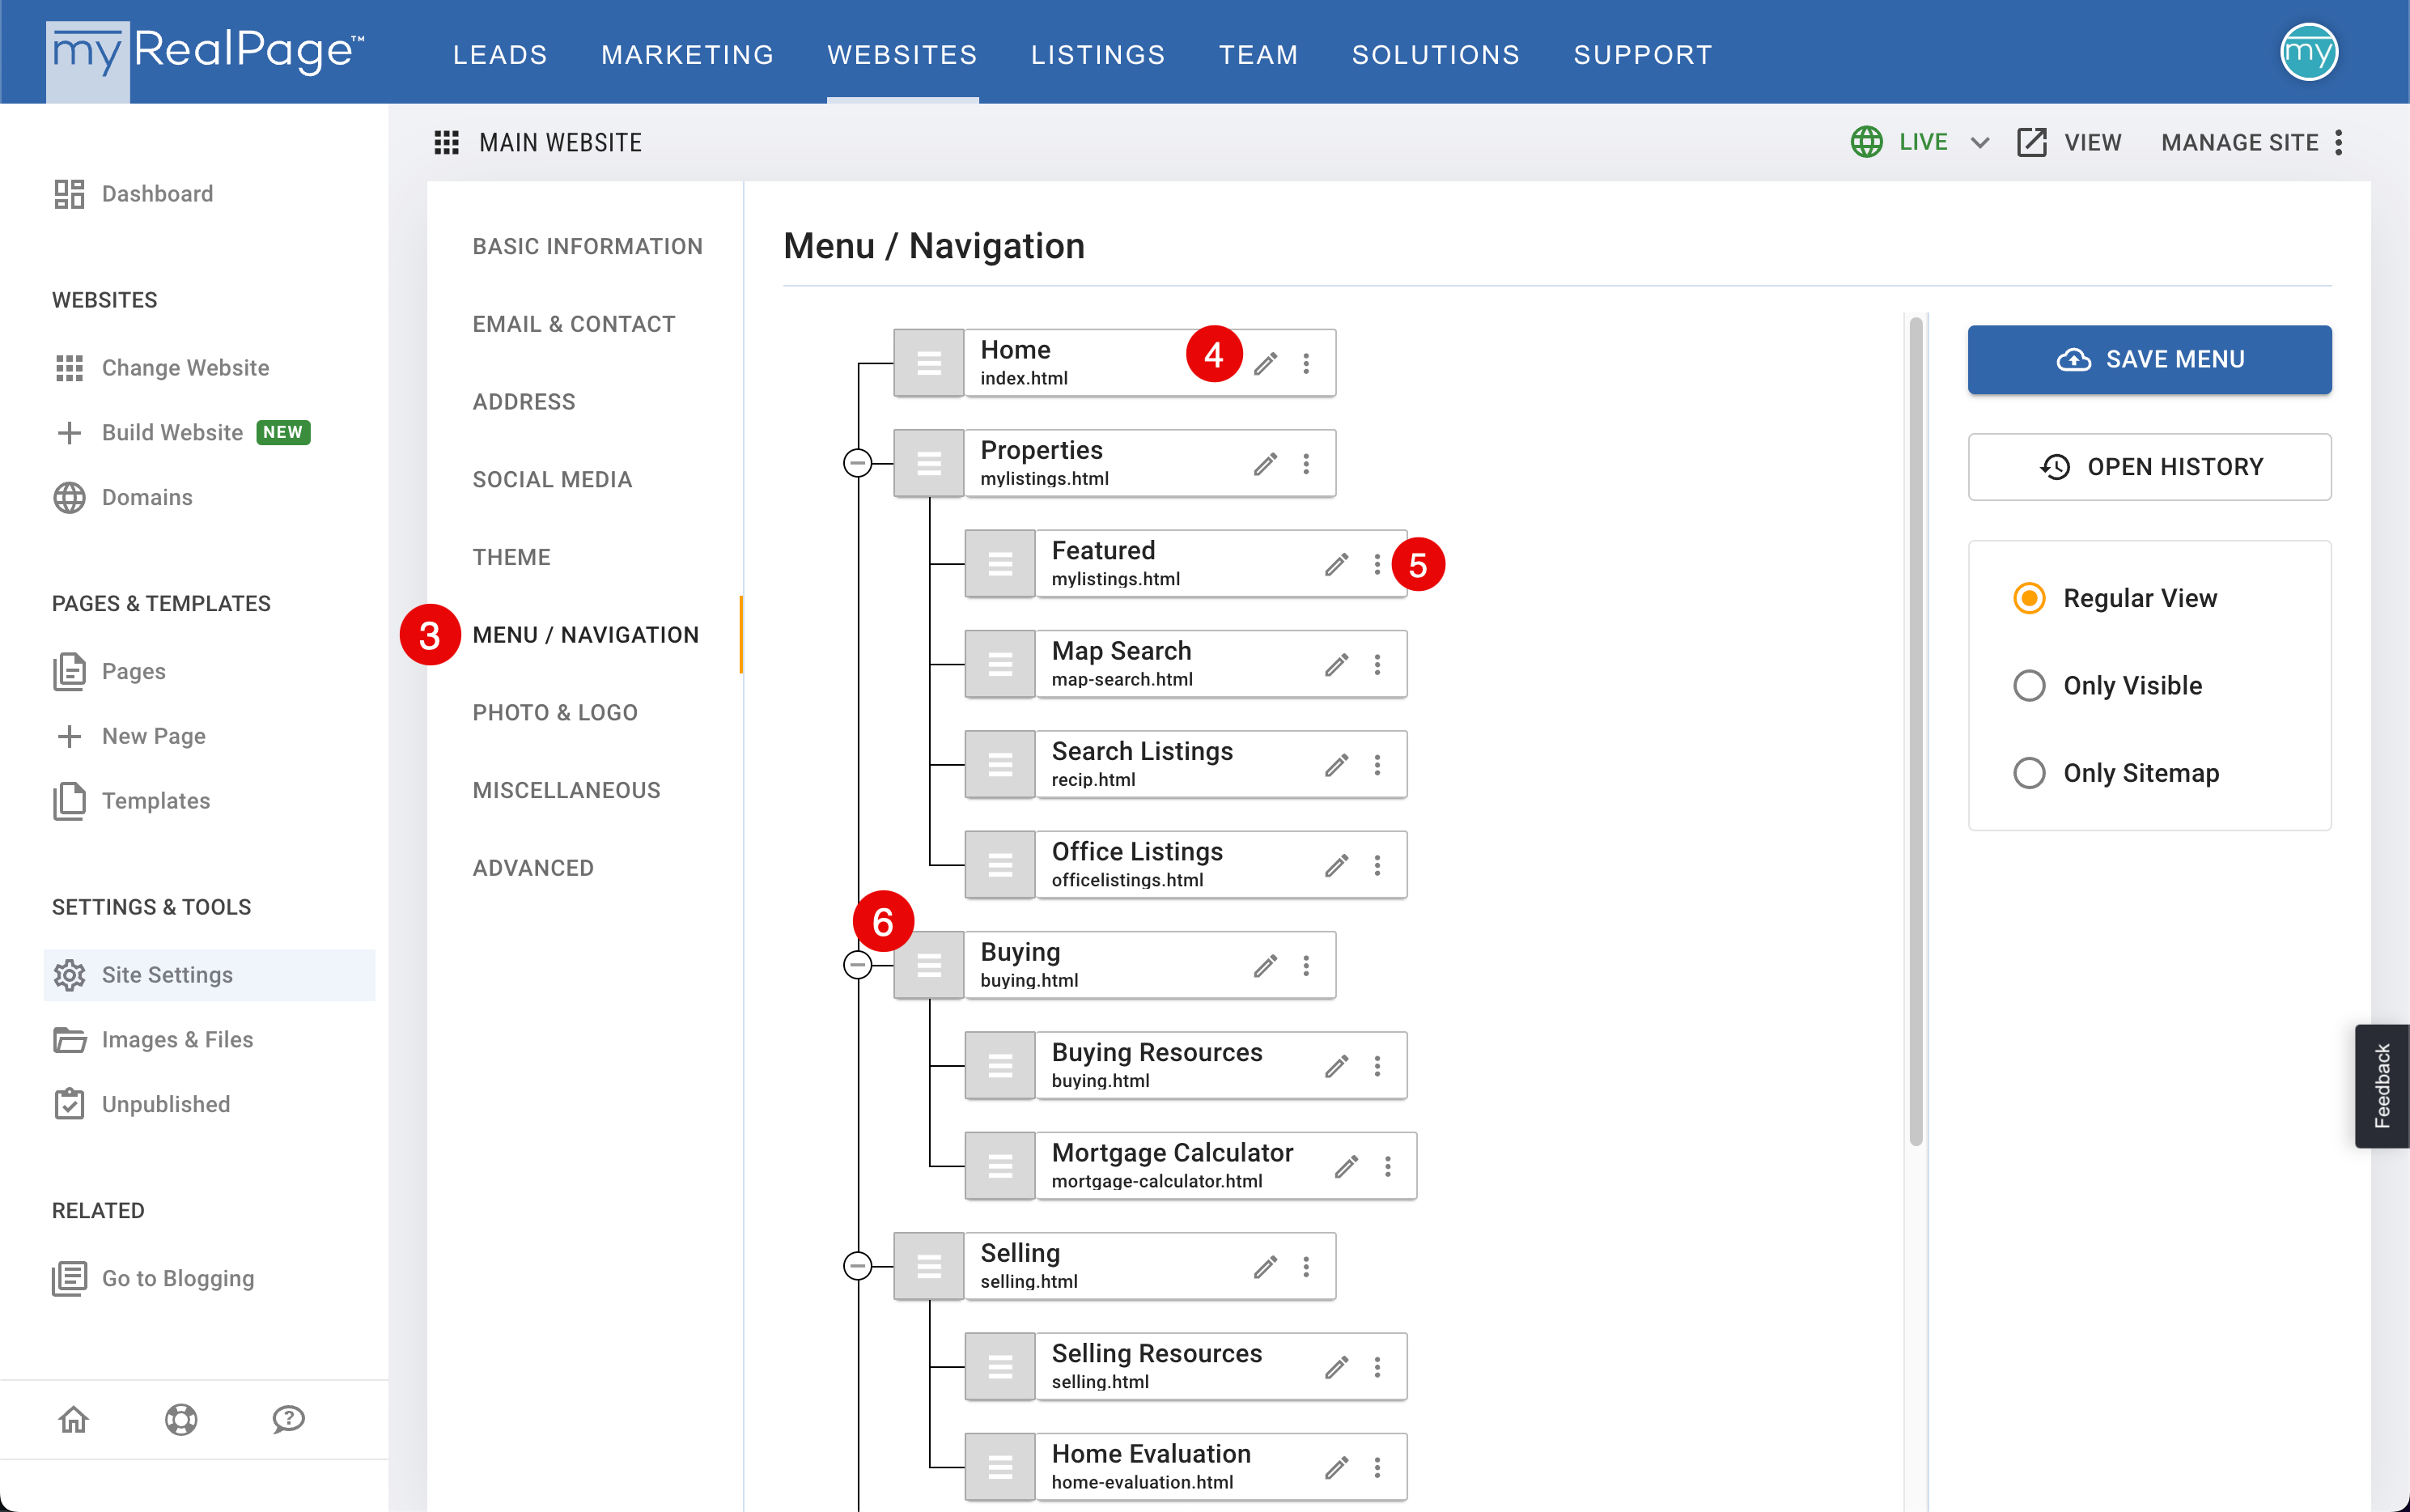The width and height of the screenshot is (2410, 1512).
Task: Collapse the Selling menu branch
Action: coord(858,1266)
